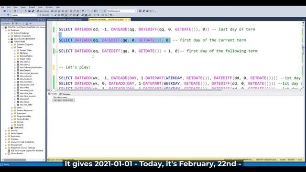The width and height of the screenshot is (306, 172).
Task: Select the dbo.Column_Modification table
Action: point(31,67)
